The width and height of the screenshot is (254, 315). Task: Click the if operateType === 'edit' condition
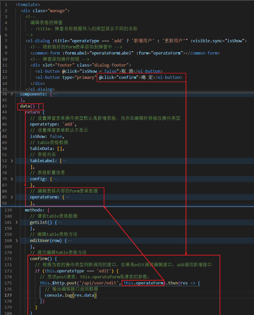tap(77, 271)
